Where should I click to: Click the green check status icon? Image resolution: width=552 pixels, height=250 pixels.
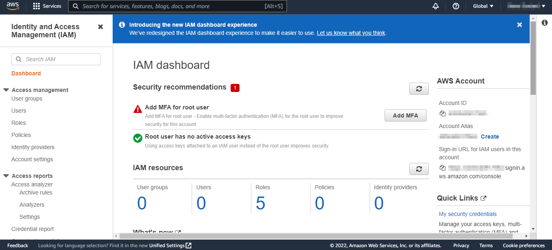pos(138,138)
